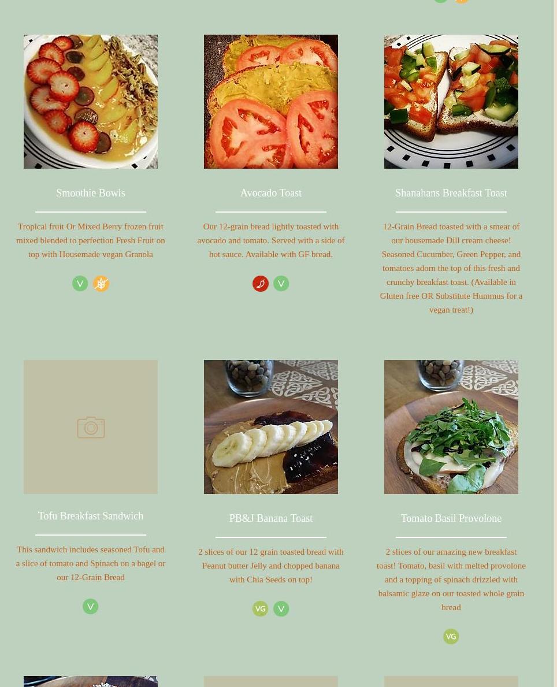Click the VG icon under PB&J Banana Toast
Screen dimensions: 557x687
click(261, 608)
